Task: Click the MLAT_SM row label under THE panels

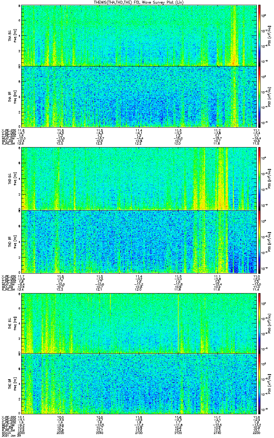Action: [x=8, y=425]
